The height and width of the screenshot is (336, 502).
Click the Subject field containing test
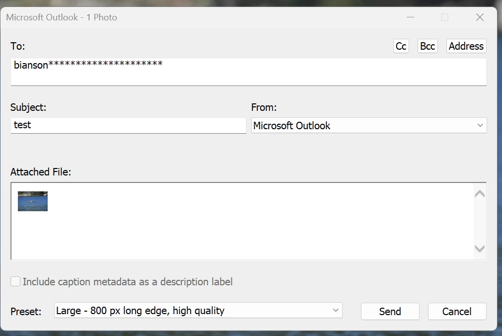(129, 125)
